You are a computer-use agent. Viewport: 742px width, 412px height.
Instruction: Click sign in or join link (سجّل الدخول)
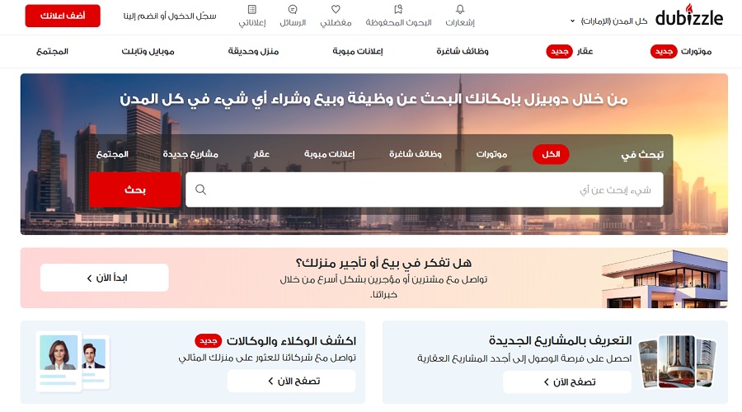point(170,16)
